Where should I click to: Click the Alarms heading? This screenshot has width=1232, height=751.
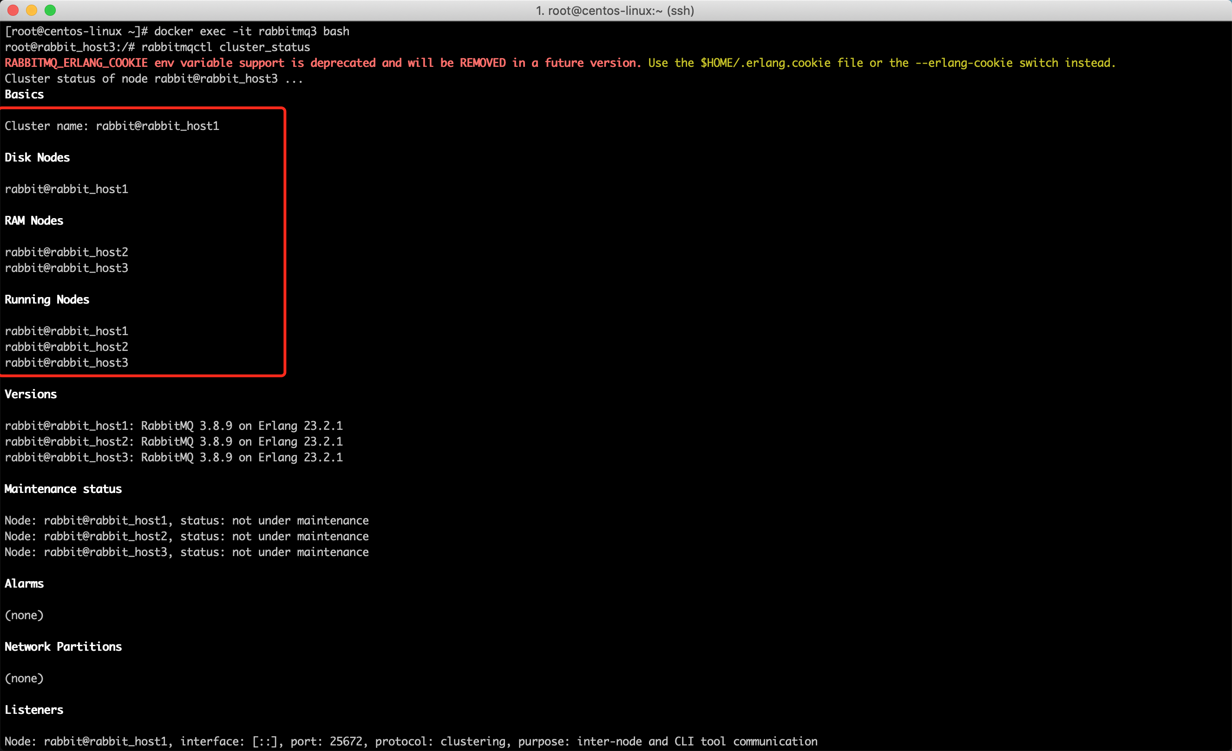[x=24, y=583]
